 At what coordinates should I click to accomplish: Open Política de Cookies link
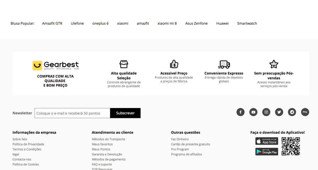pyautogui.click(x=25, y=164)
